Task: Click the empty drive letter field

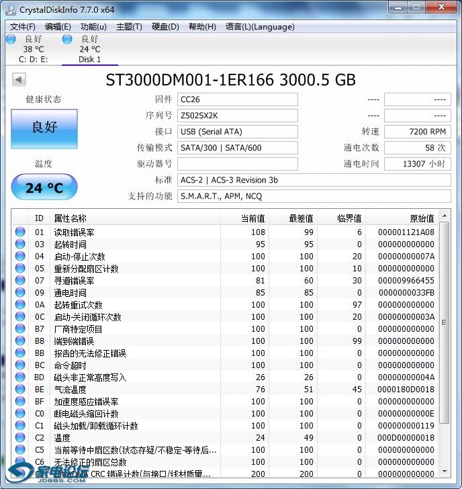Action: [x=238, y=164]
